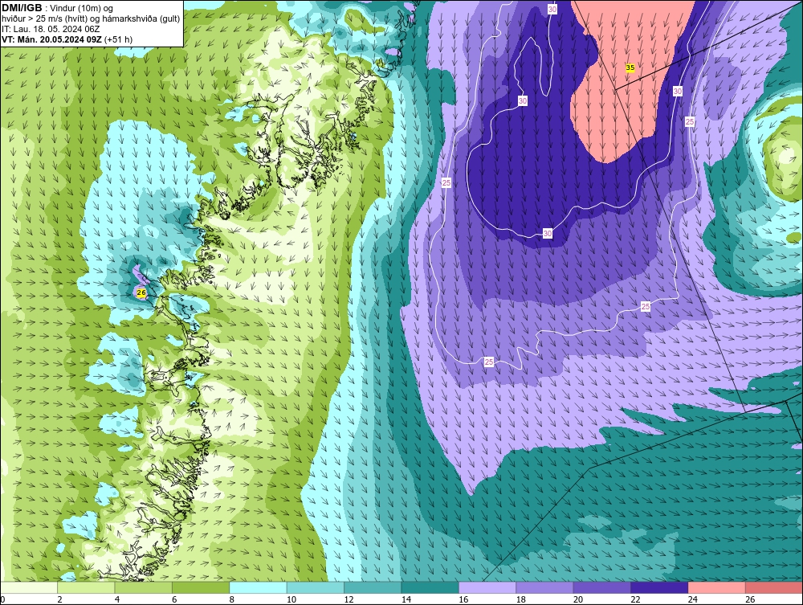This screenshot has width=803, height=605.
Task: Pick the 24–26 m/s pink legend swatch
Action: coord(717,587)
